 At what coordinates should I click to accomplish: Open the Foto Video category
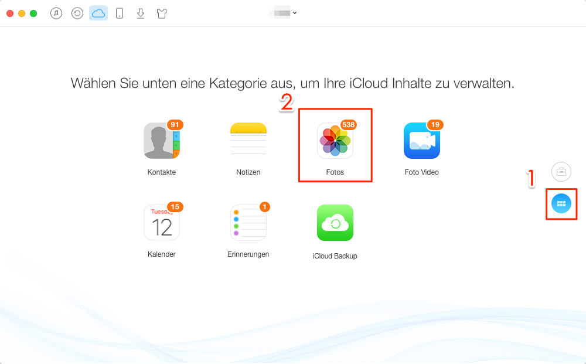tap(421, 141)
